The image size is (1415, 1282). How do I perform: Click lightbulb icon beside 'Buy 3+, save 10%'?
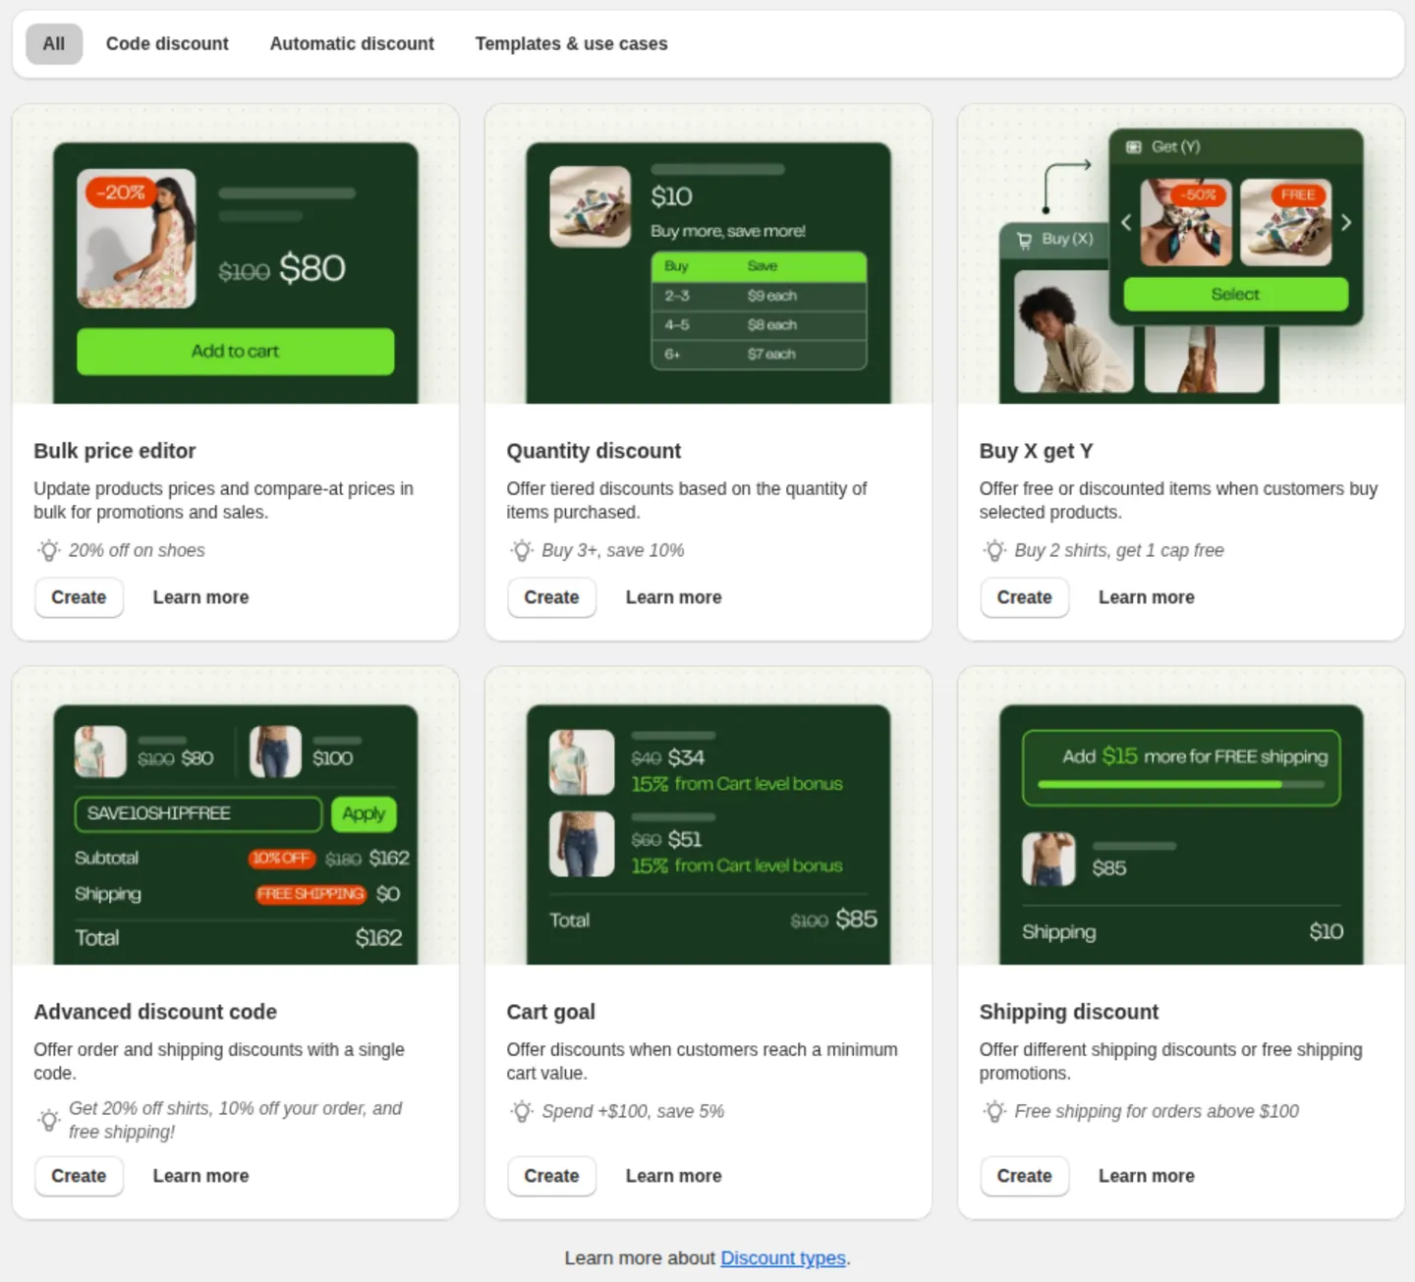click(522, 550)
